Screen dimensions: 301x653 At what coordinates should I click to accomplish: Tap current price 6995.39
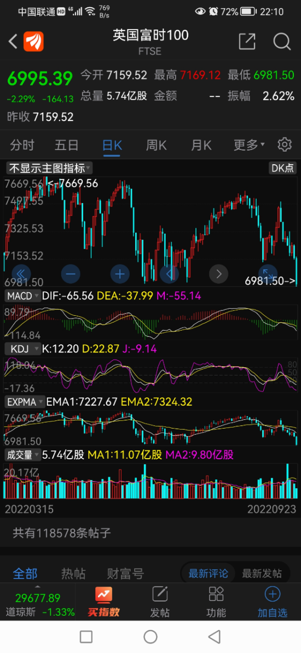tap(40, 78)
